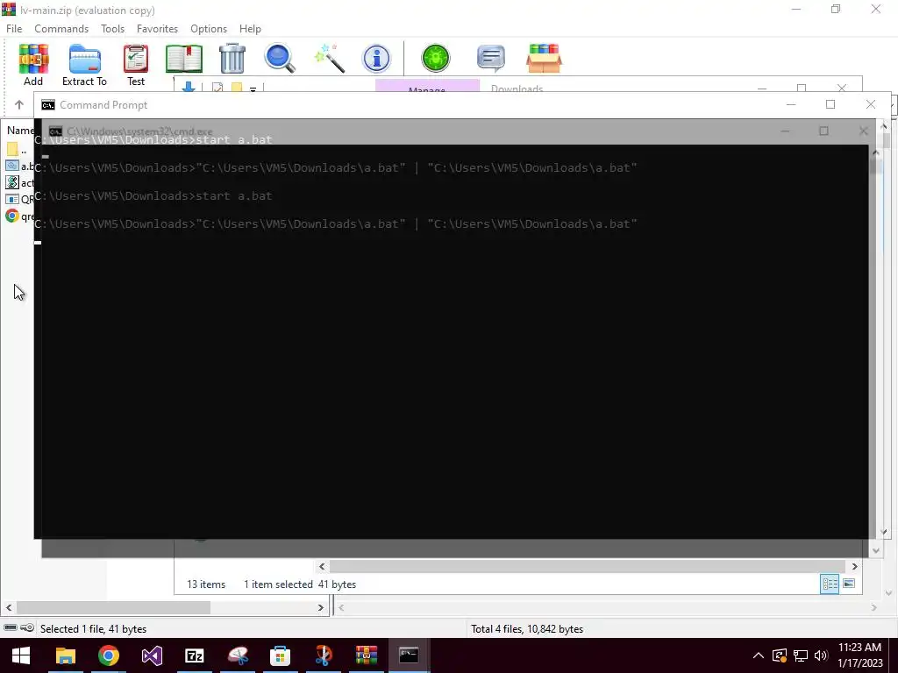The height and width of the screenshot is (673, 898).
Task: Open the pink scissors app on taskbar
Action: click(x=238, y=655)
